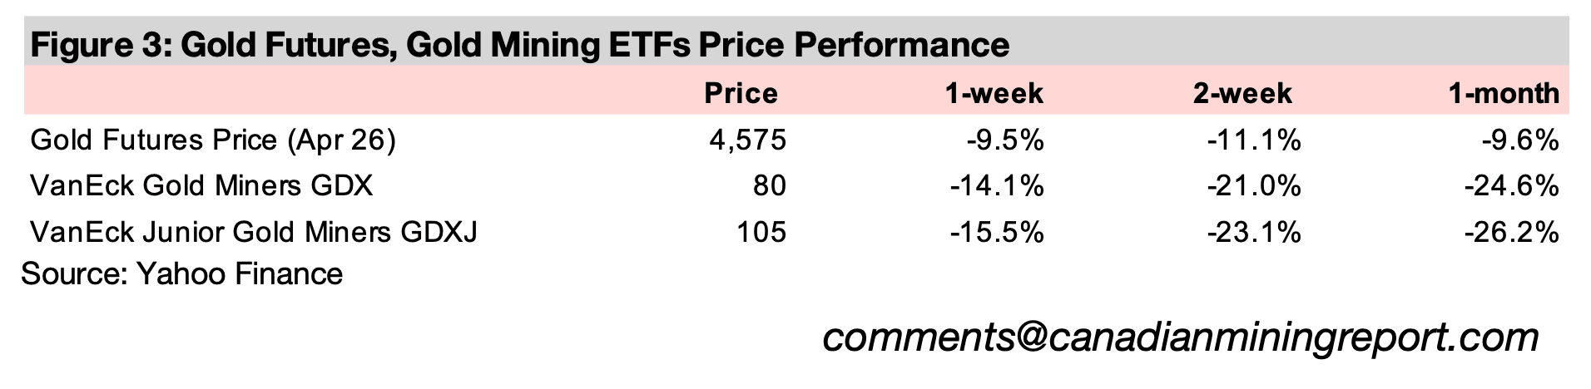Click the Price column header
The width and height of the screenshot is (1591, 389).
point(741,93)
